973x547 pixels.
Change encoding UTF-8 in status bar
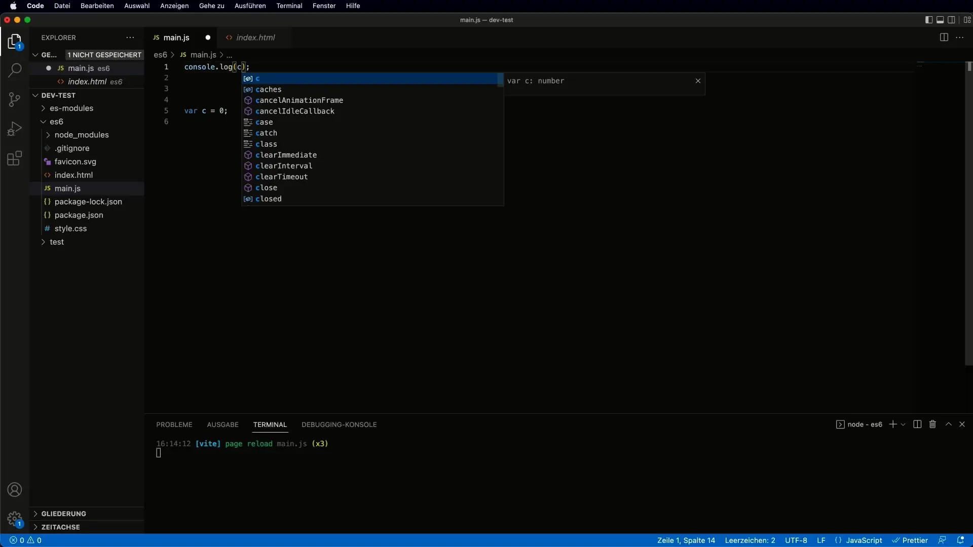pyautogui.click(x=796, y=540)
